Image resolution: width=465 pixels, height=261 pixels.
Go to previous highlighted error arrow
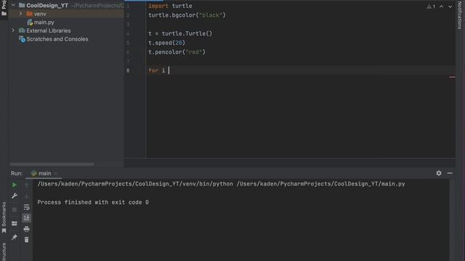click(441, 7)
